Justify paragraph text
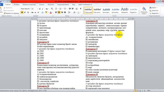 coord(65,13)
